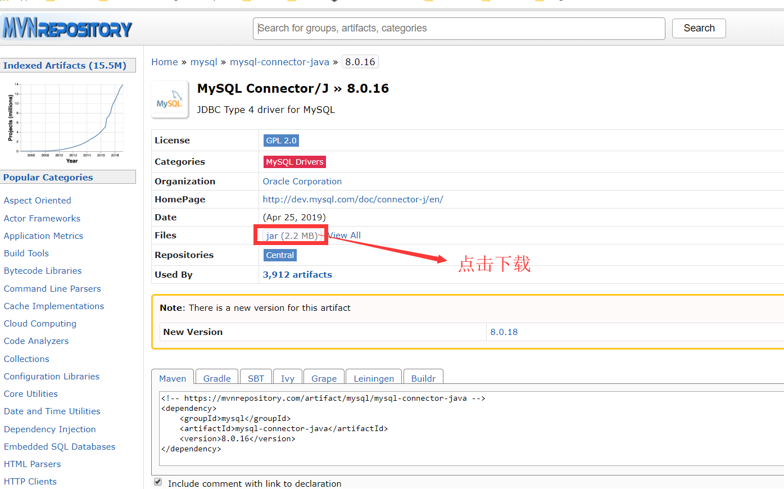This screenshot has width=784, height=489.
Task: Open HTTP Clients category
Action: point(30,482)
